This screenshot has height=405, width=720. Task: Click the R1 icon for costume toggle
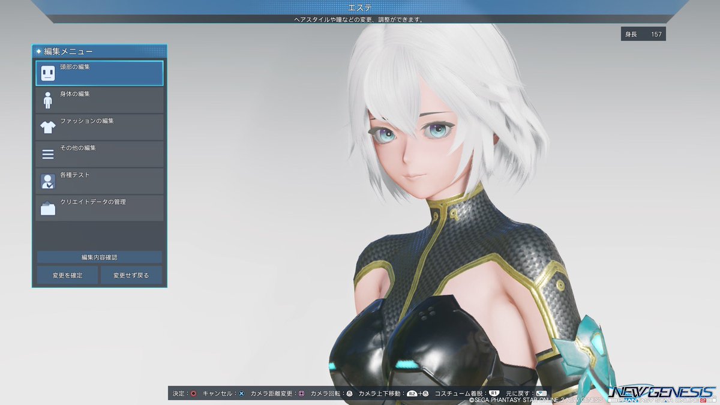(x=494, y=394)
